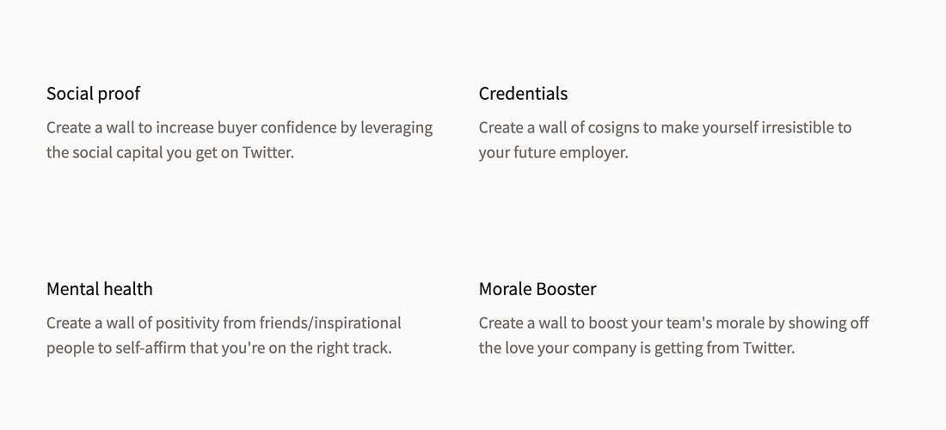Viewport: 946px width, 430px height.
Task: Click the word "positivity" in Mental health description
Action: click(x=187, y=323)
